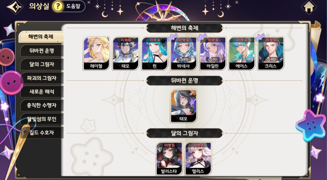Open the 충직한 수행자 tab
This screenshot has width=327, height=180.
(42, 105)
